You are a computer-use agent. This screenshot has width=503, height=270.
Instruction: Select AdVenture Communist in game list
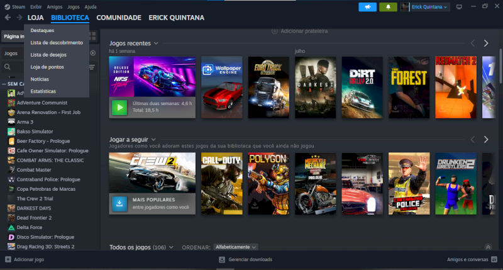[42, 103]
